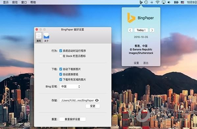The image size is (197, 129).
Task: Click the Today ! button
Action: 141,30
